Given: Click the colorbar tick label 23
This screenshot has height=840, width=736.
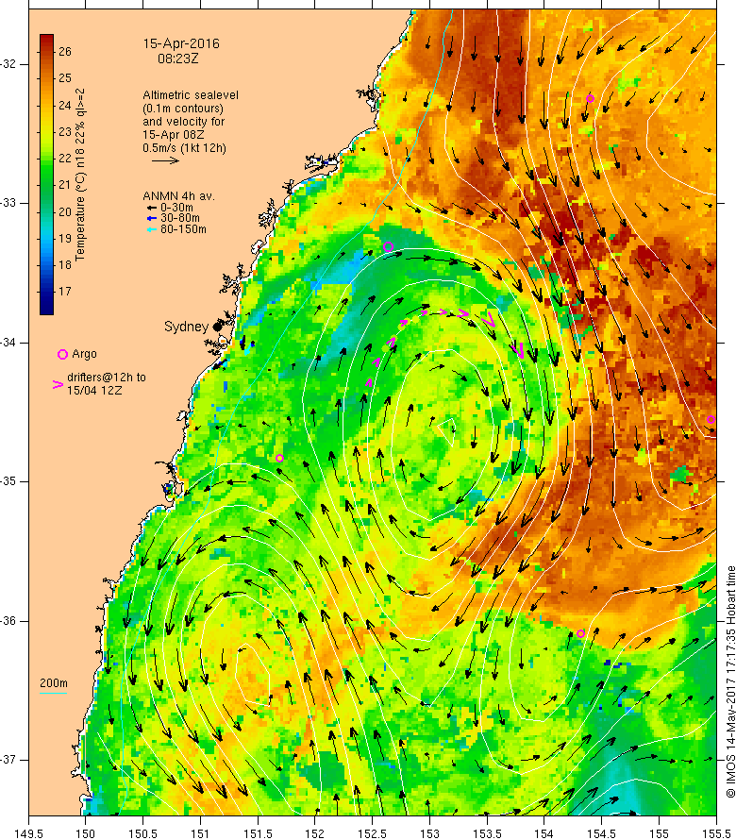Looking at the screenshot, I should point(65,131).
